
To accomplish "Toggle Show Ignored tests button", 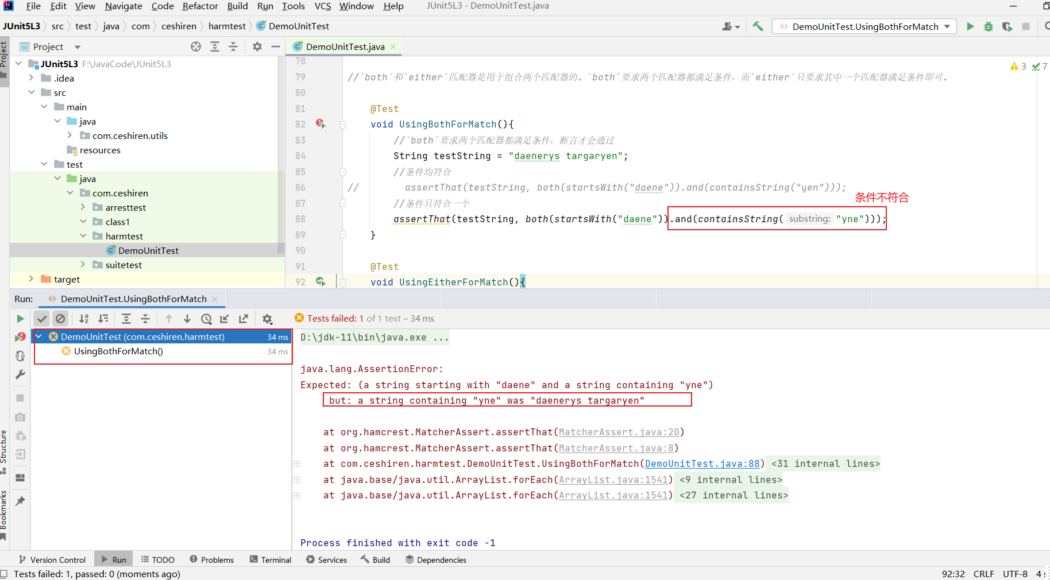I will (x=60, y=319).
